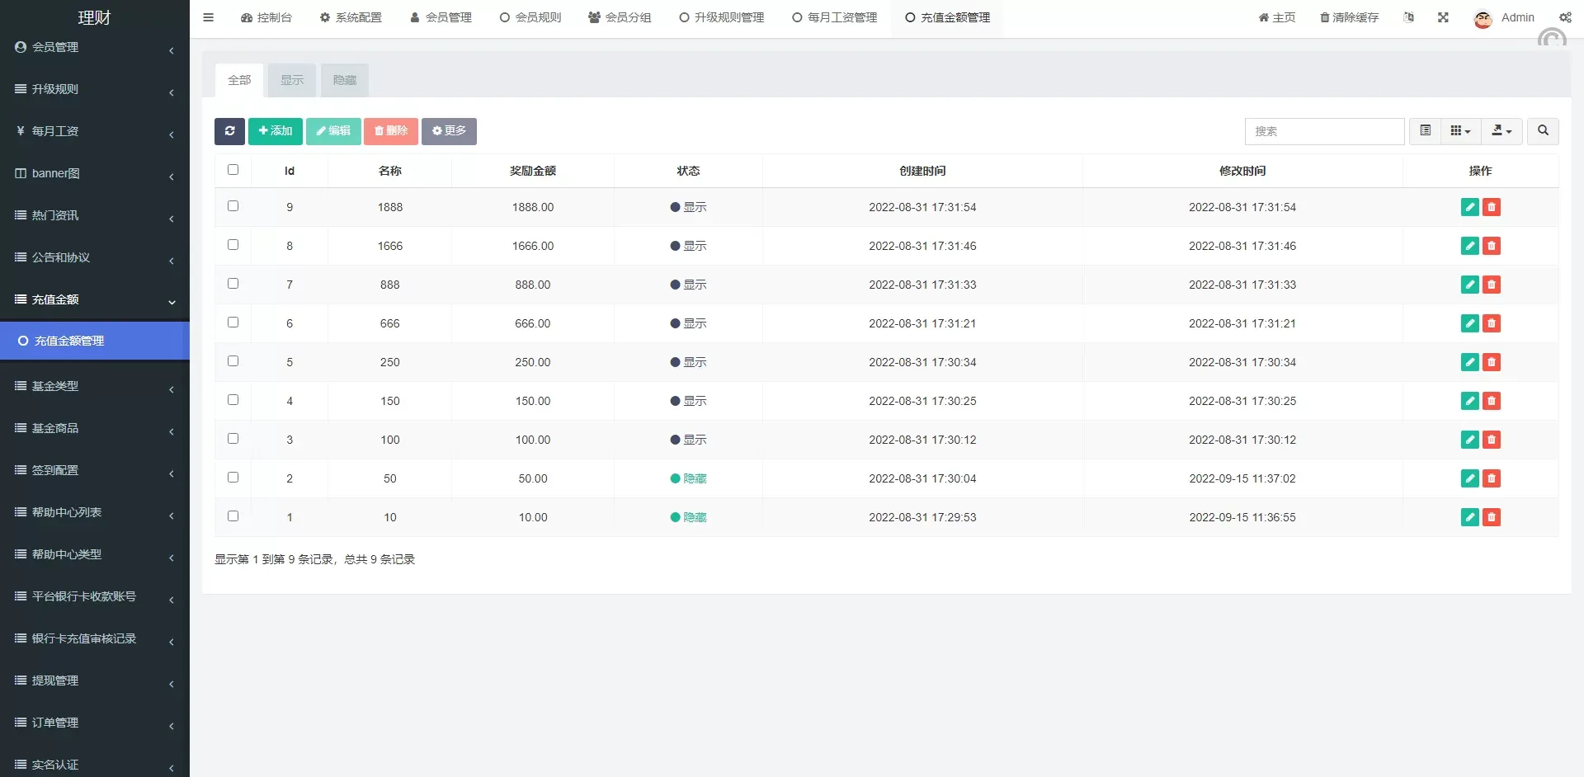Click the green 添加 button
This screenshot has width=1584, height=777.
276,131
